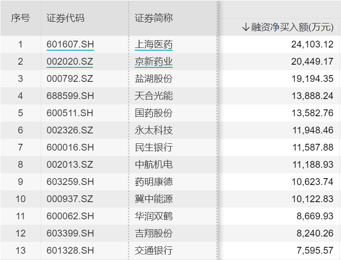341x260 pixels.
Task: Select stock code 000792.SZ
Action: pyautogui.click(x=70, y=79)
